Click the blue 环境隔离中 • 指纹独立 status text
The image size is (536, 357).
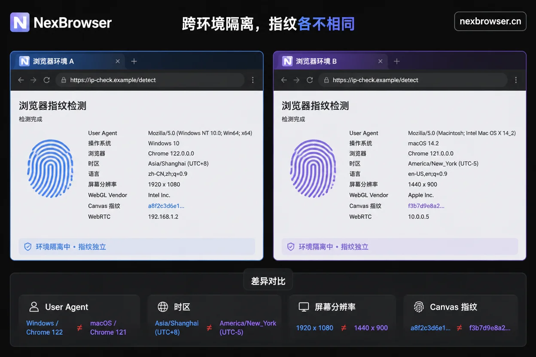coord(71,247)
